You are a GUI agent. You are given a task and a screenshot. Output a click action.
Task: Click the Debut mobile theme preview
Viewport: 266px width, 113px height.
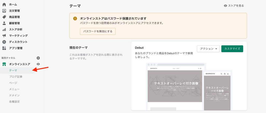(218, 90)
